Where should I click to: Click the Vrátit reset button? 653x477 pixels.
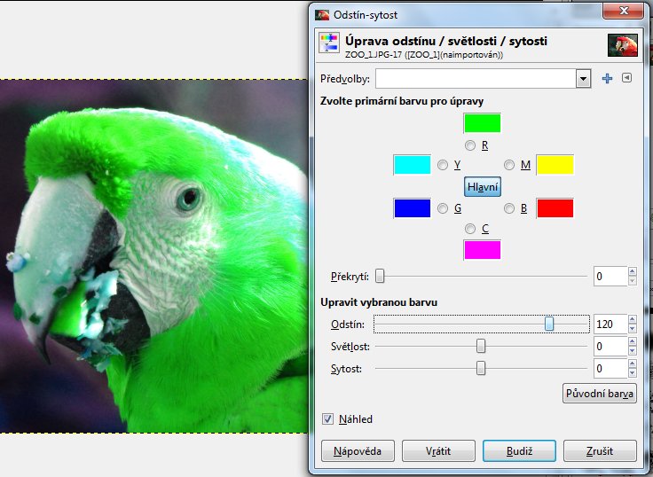pos(438,450)
